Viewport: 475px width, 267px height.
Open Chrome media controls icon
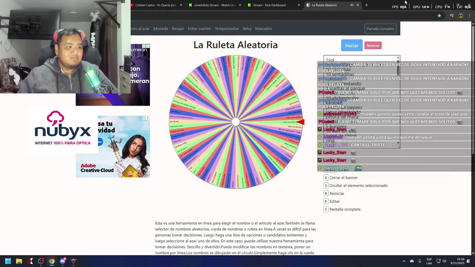[452, 16]
